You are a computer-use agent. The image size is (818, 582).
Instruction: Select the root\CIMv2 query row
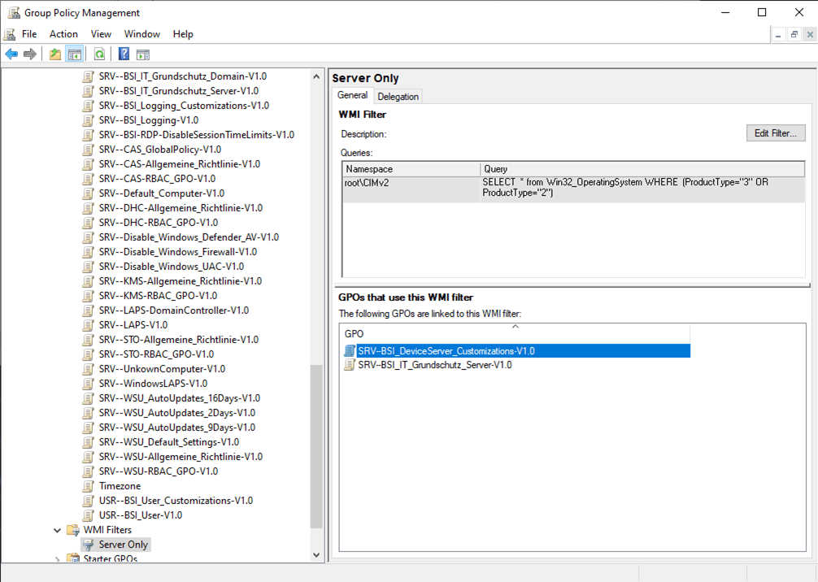click(x=574, y=189)
